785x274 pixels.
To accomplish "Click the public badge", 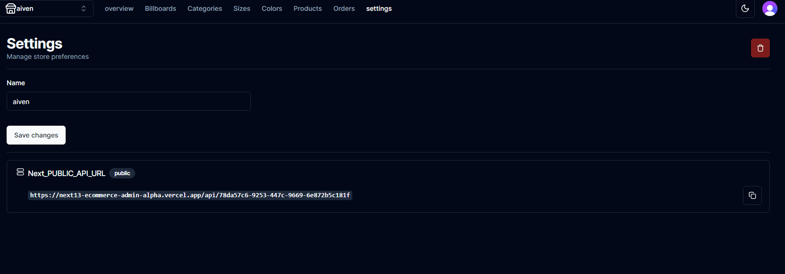I will (x=122, y=173).
